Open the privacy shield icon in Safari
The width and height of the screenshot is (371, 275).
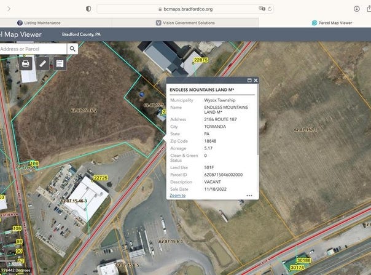(x=88, y=9)
